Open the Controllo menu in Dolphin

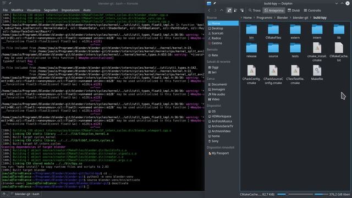pyautogui.click(x=312, y=10)
